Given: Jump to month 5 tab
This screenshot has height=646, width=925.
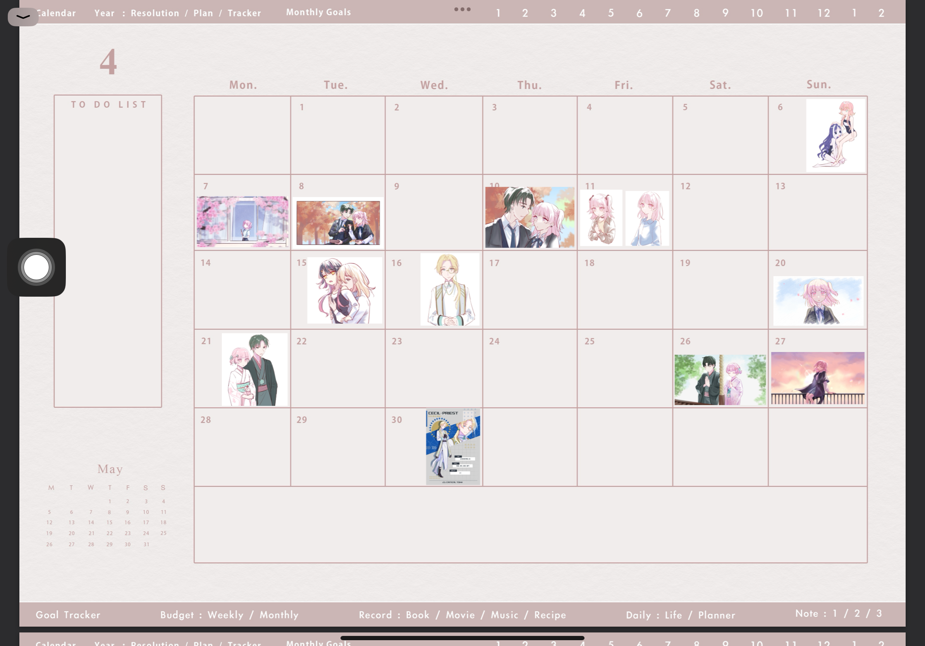Looking at the screenshot, I should pyautogui.click(x=611, y=13).
